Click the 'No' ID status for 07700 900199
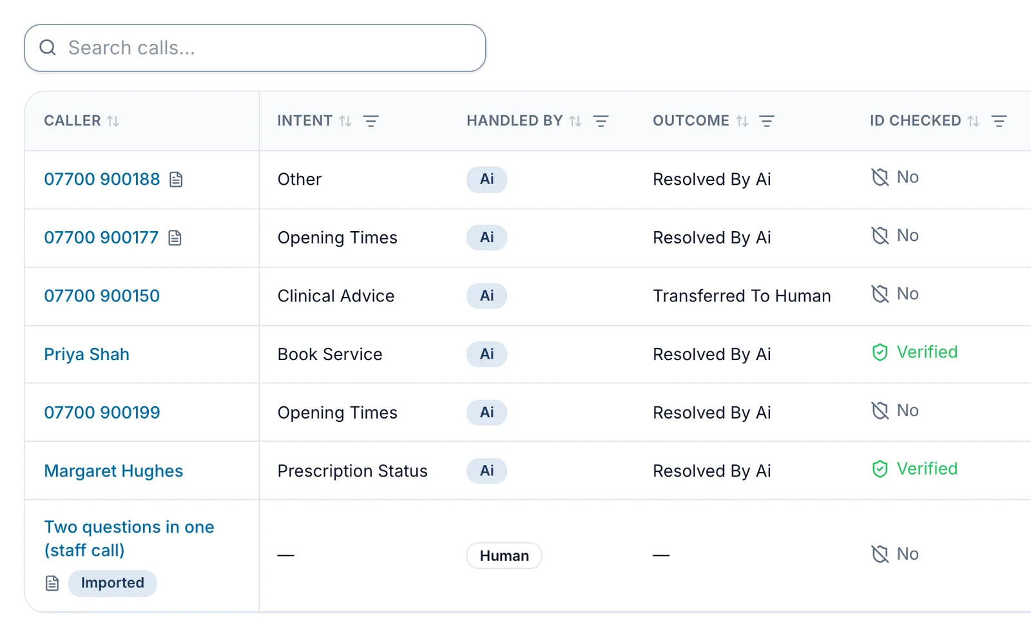 pos(895,410)
